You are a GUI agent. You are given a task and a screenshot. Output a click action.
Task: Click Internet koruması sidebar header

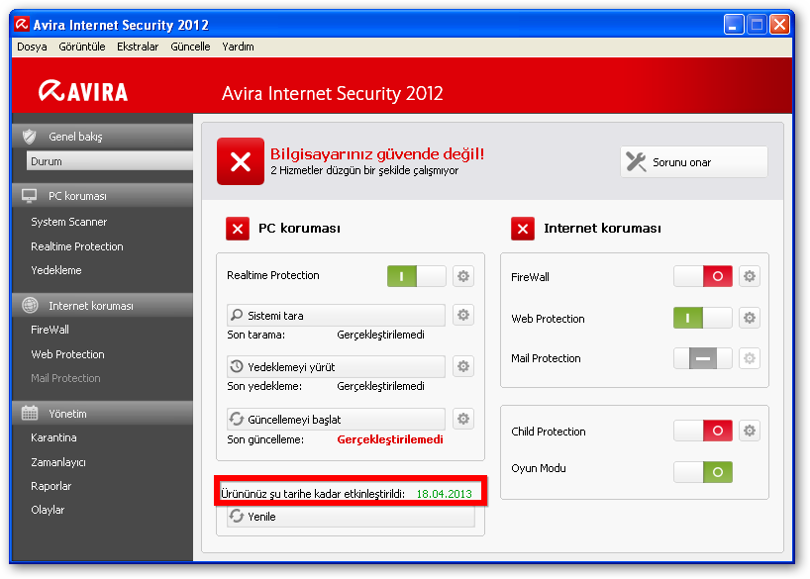[x=102, y=305]
